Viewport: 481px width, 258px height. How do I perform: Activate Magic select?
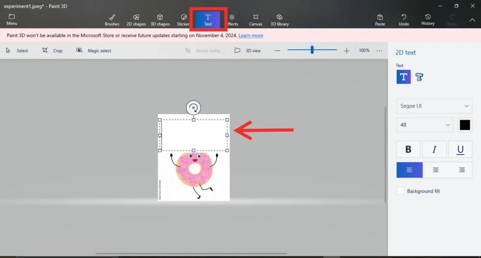[x=94, y=51]
